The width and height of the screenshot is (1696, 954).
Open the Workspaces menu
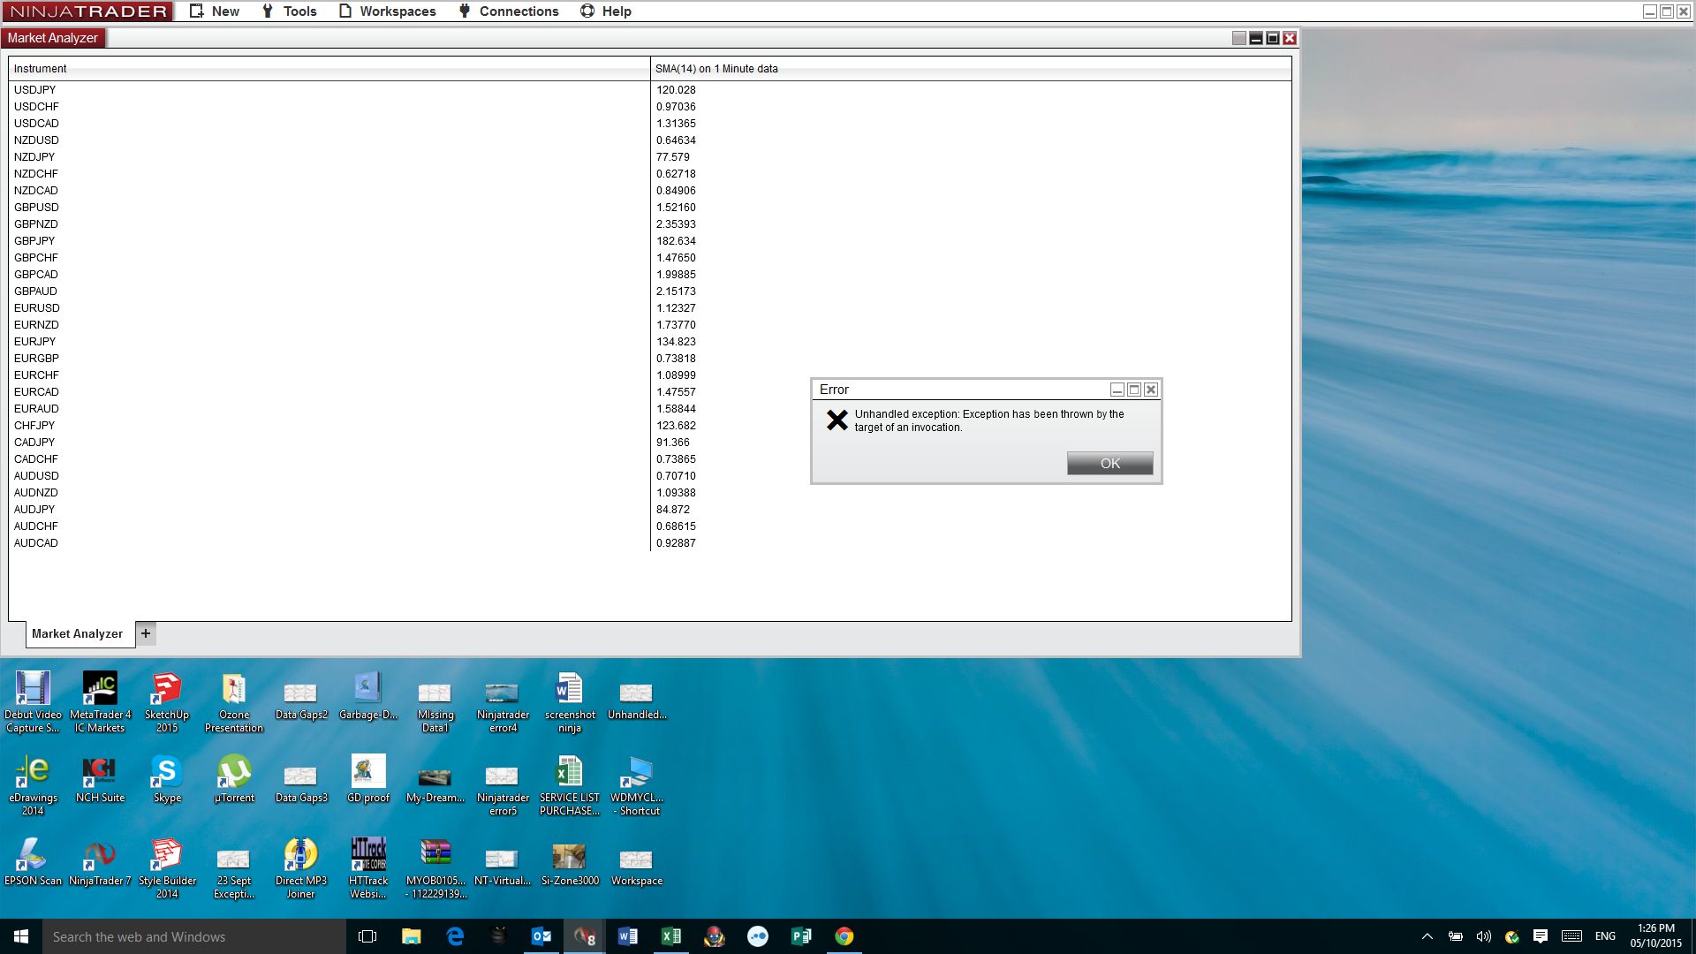388,11
